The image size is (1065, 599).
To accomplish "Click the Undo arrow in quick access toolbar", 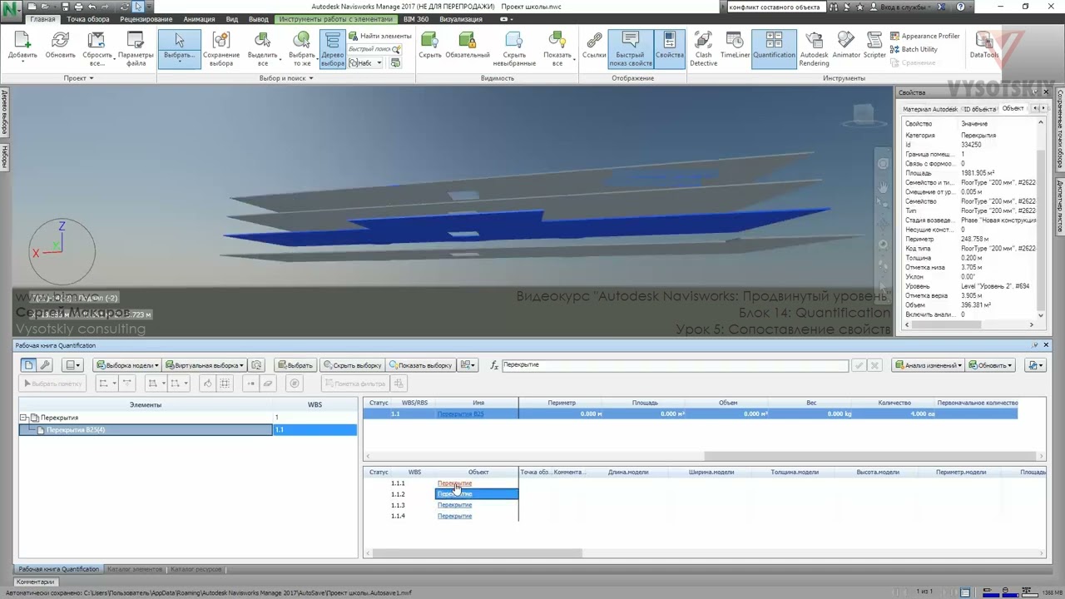I will [92, 7].
